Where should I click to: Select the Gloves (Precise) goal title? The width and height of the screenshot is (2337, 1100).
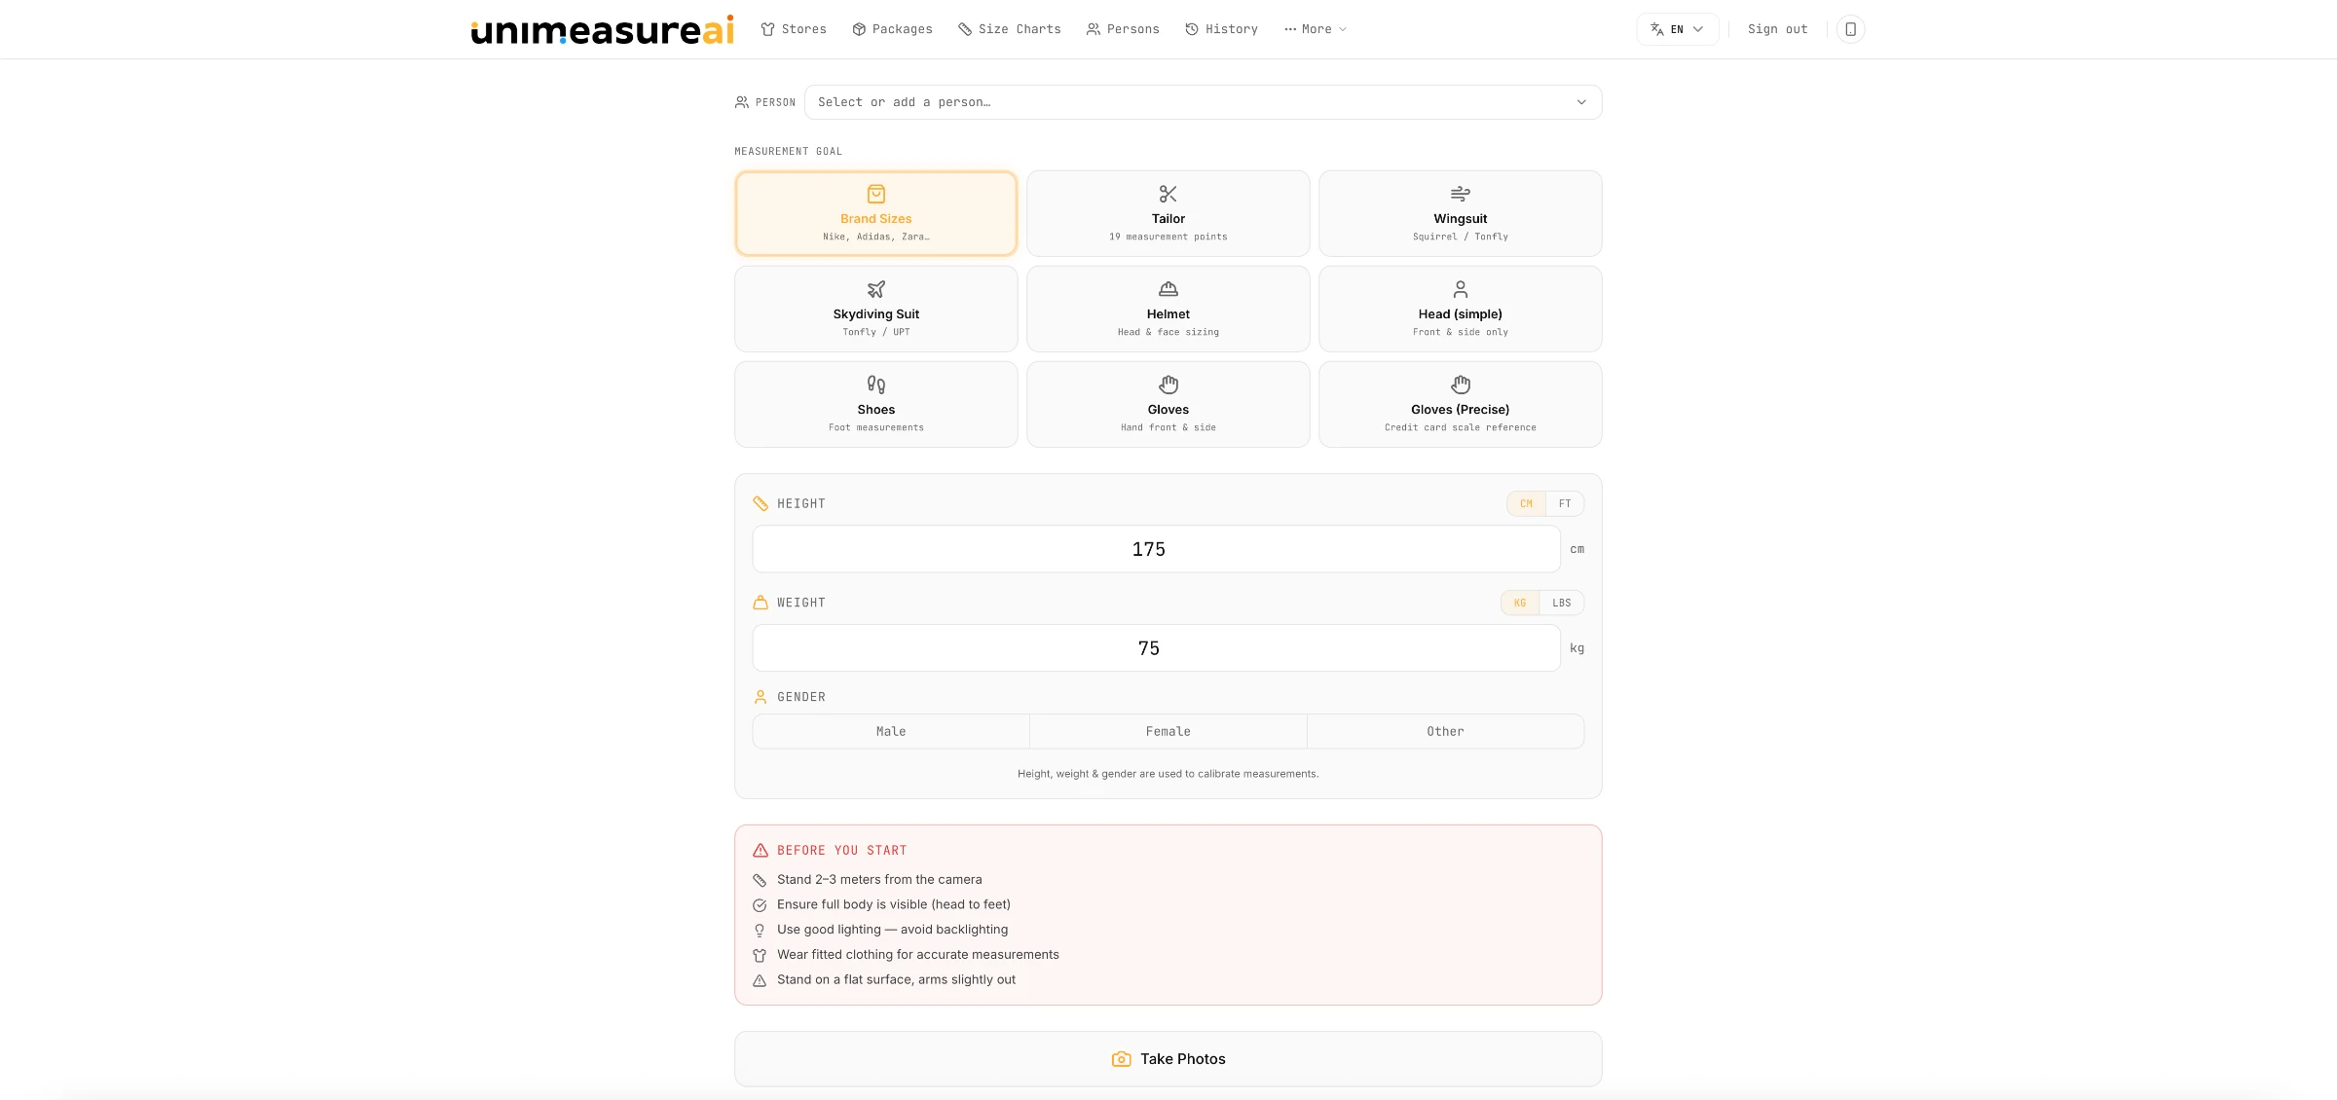(x=1461, y=410)
